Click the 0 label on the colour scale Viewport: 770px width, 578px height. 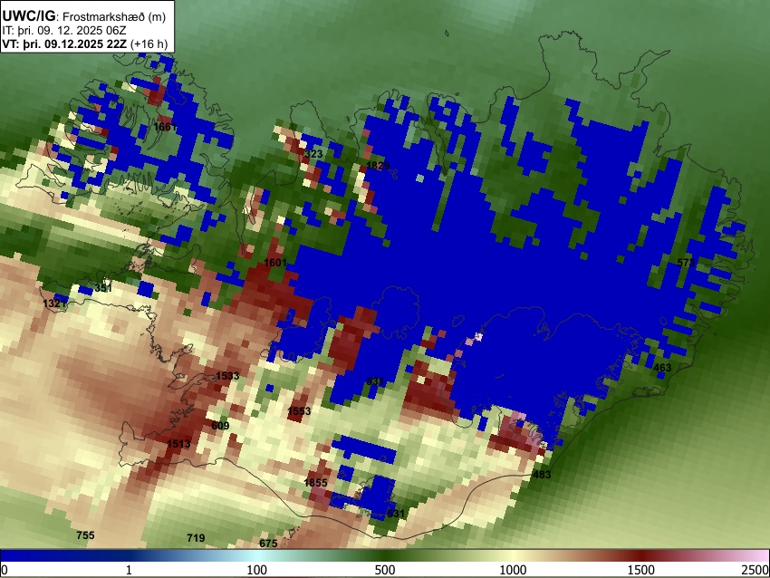[x=5, y=570]
